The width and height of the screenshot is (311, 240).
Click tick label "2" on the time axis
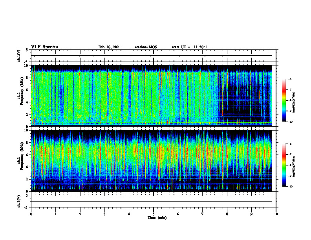[80, 214]
